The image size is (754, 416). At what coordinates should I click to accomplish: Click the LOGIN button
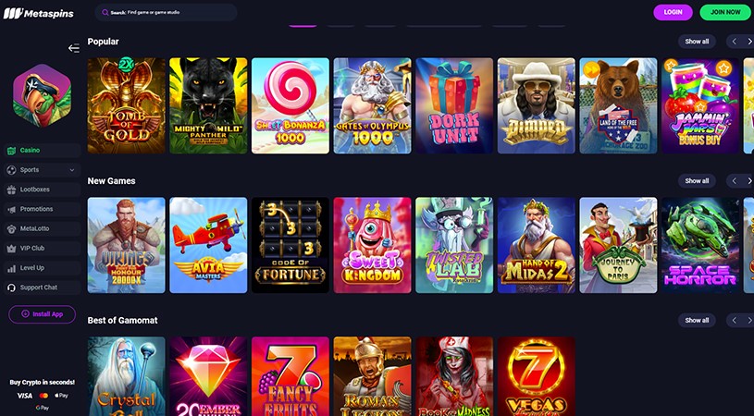coord(673,13)
